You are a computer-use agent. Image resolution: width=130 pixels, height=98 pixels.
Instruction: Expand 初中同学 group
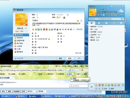click(x=96, y=32)
